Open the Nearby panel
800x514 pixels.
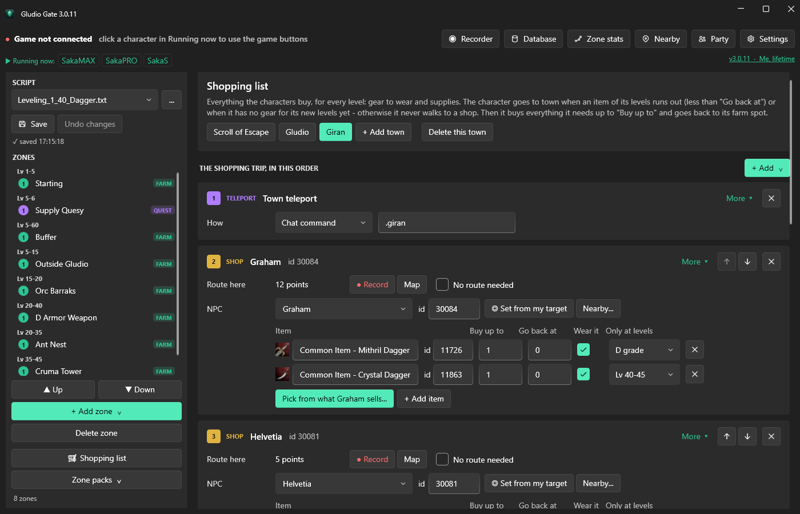click(661, 39)
